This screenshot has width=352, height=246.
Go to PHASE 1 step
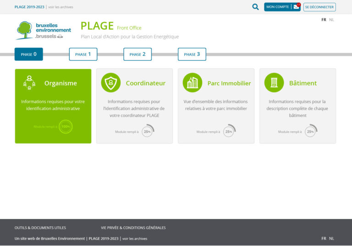(x=83, y=54)
